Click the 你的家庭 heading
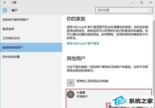This screenshot has height=108, width=155. click(x=76, y=19)
